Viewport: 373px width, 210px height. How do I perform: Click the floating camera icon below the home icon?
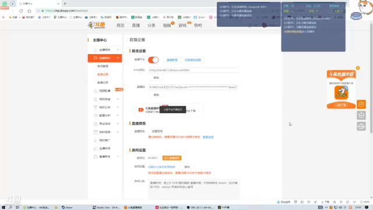361,126
